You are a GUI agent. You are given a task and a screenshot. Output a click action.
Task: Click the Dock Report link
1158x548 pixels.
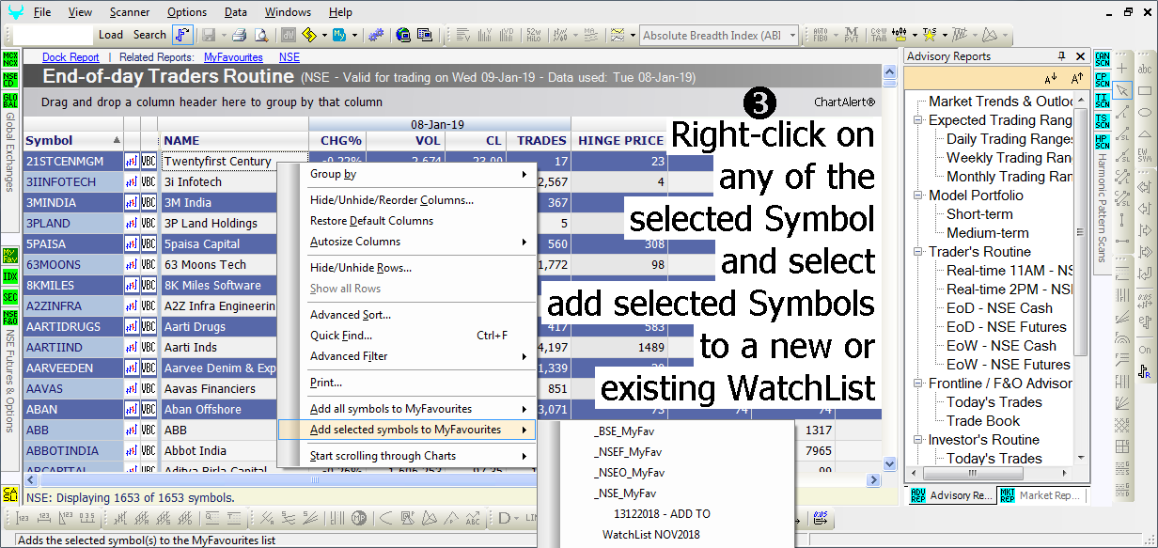pos(70,57)
